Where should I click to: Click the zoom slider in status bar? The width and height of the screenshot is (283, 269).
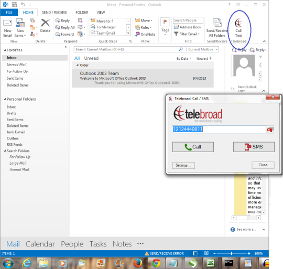[x=232, y=253]
